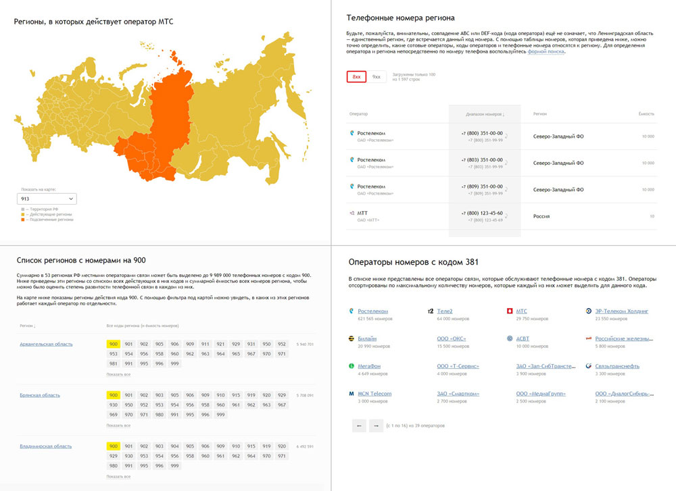This screenshot has height=491, width=676.
Task: Switch to the 9xx number tab
Action: pyautogui.click(x=377, y=77)
